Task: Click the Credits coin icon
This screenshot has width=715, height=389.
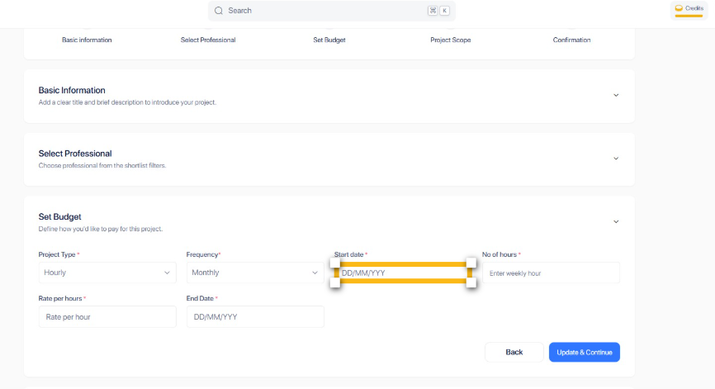Action: click(x=679, y=8)
